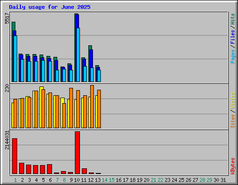Click day 1 on the x-axis
Screen dimensions: 238x185
point(15,180)
